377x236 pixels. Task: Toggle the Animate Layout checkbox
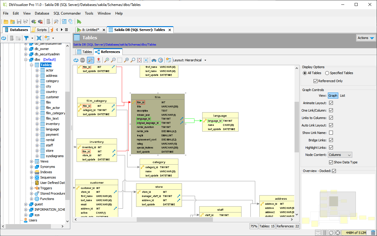331,103
